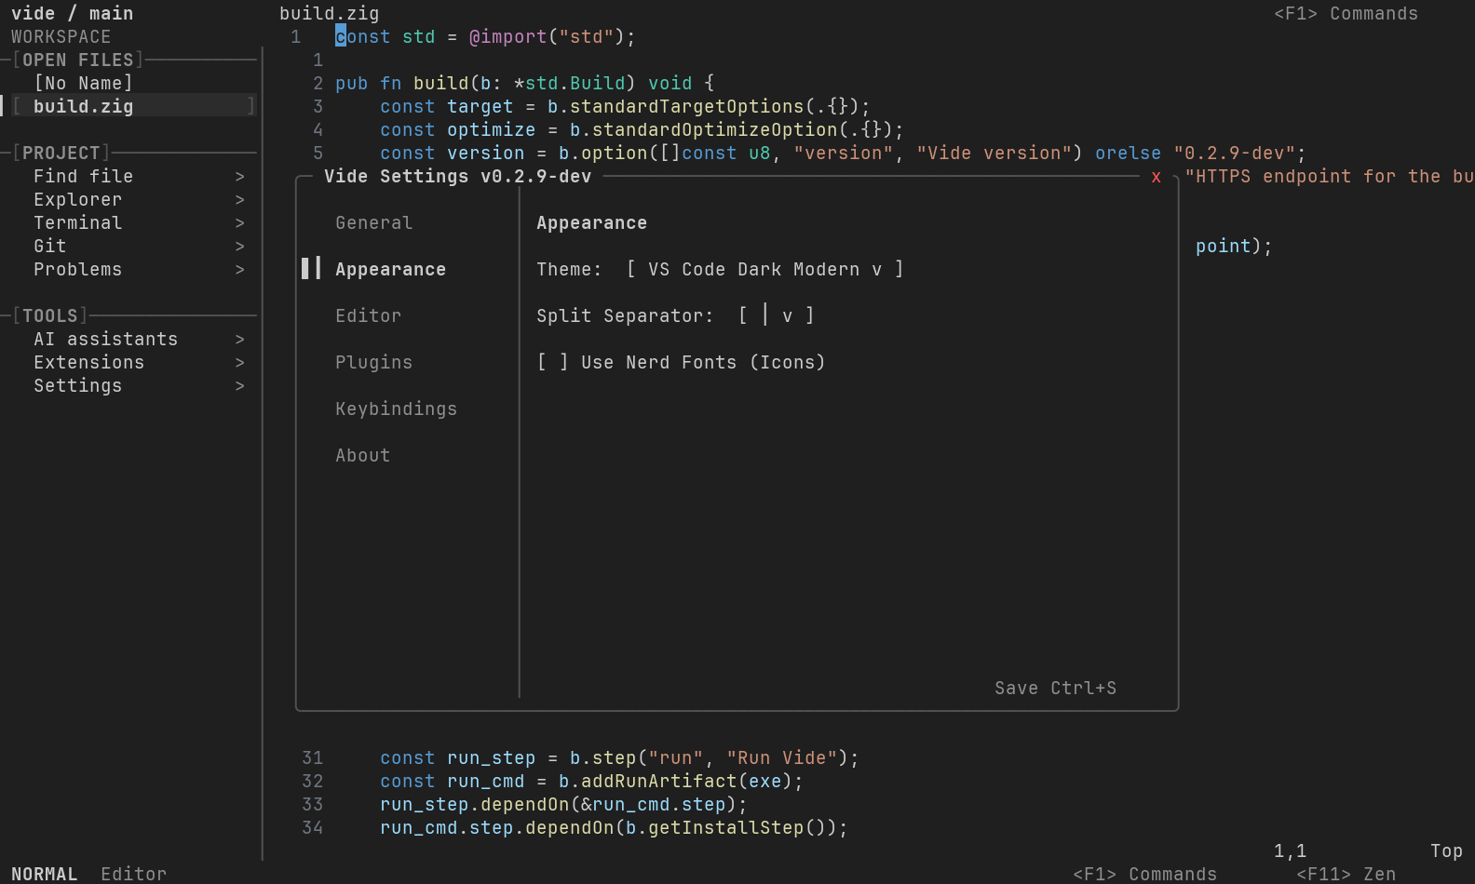
Task: Close the Vide Settings dialog with x
Action: (1156, 177)
